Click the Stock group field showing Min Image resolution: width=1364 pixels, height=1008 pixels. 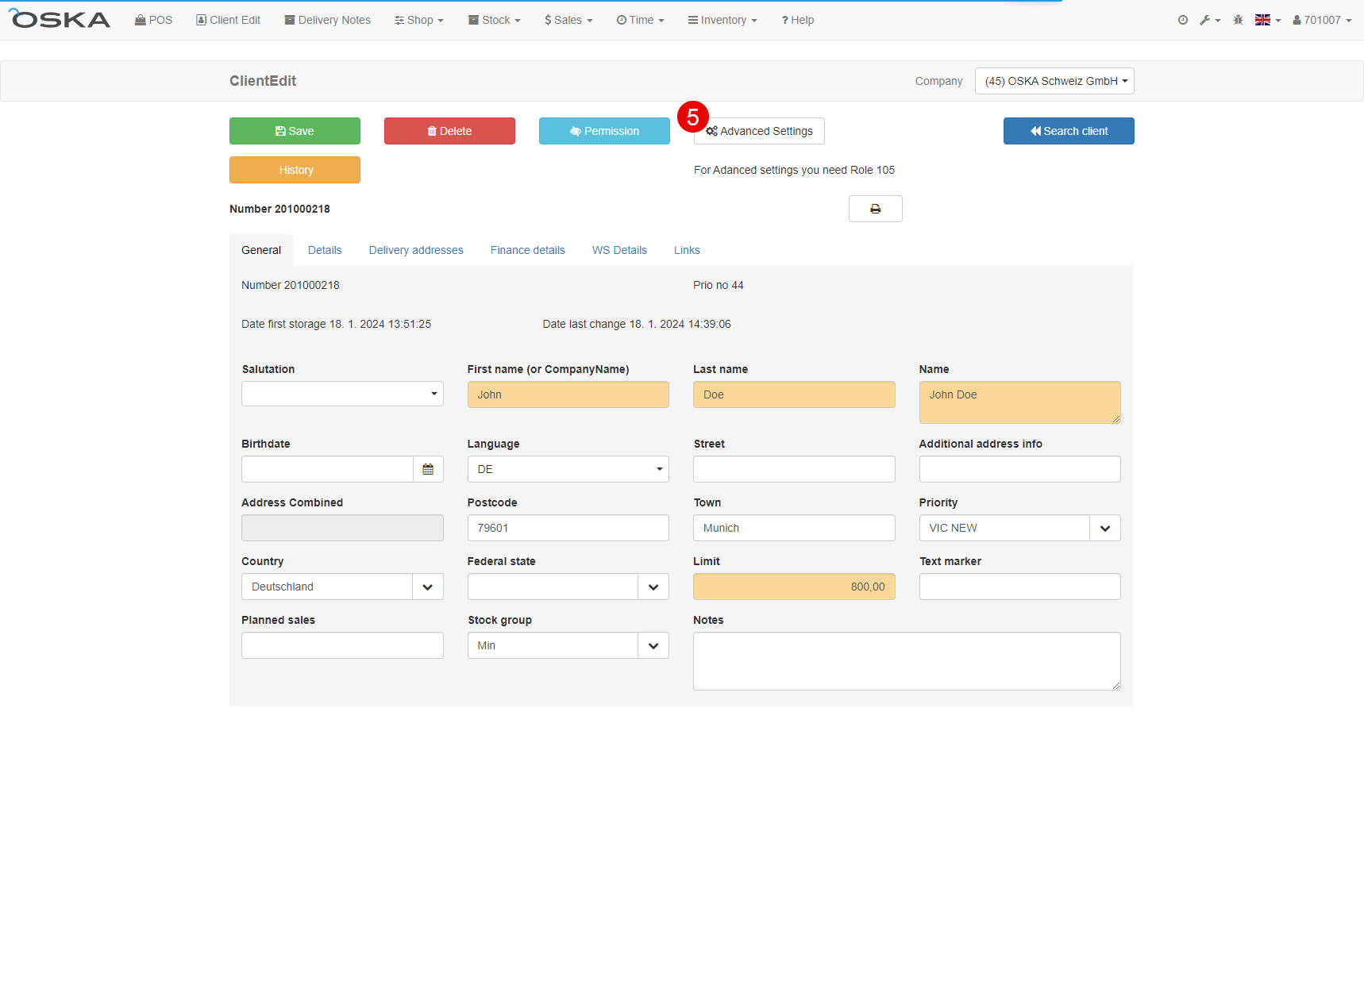point(553,645)
